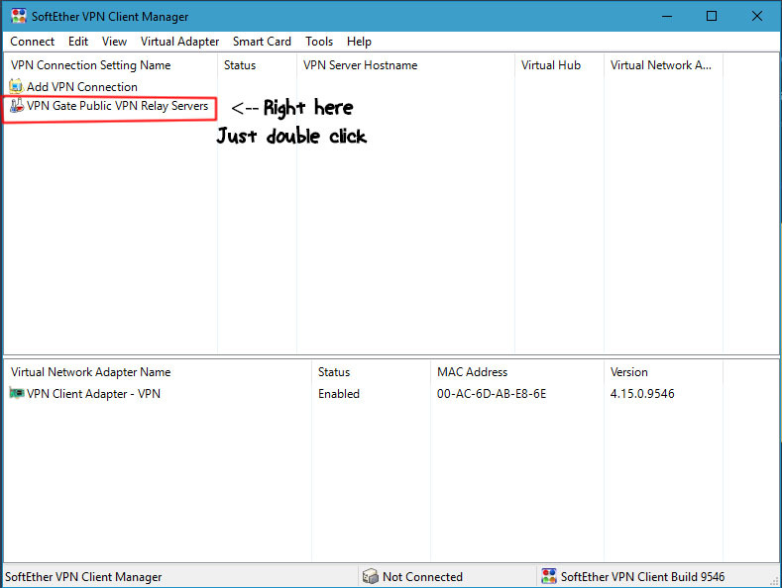Click SoftEther VPN Client Build 9546 text

[x=642, y=576]
